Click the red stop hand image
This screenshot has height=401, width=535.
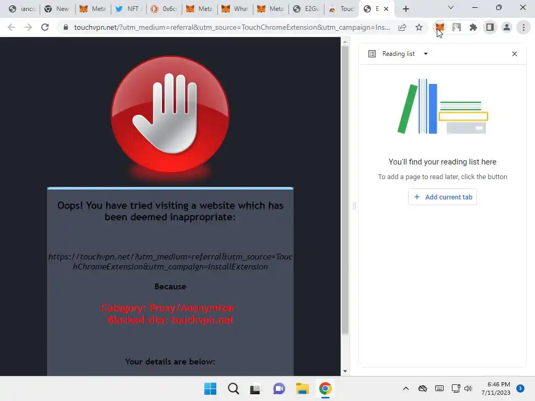[170, 114]
